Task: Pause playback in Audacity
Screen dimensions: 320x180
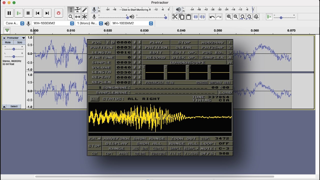Action: click(x=9, y=13)
